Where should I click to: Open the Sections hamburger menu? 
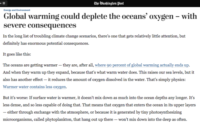pos(3,3)
